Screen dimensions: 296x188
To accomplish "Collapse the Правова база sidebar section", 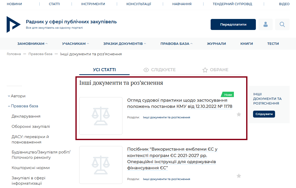I will [23, 106].
